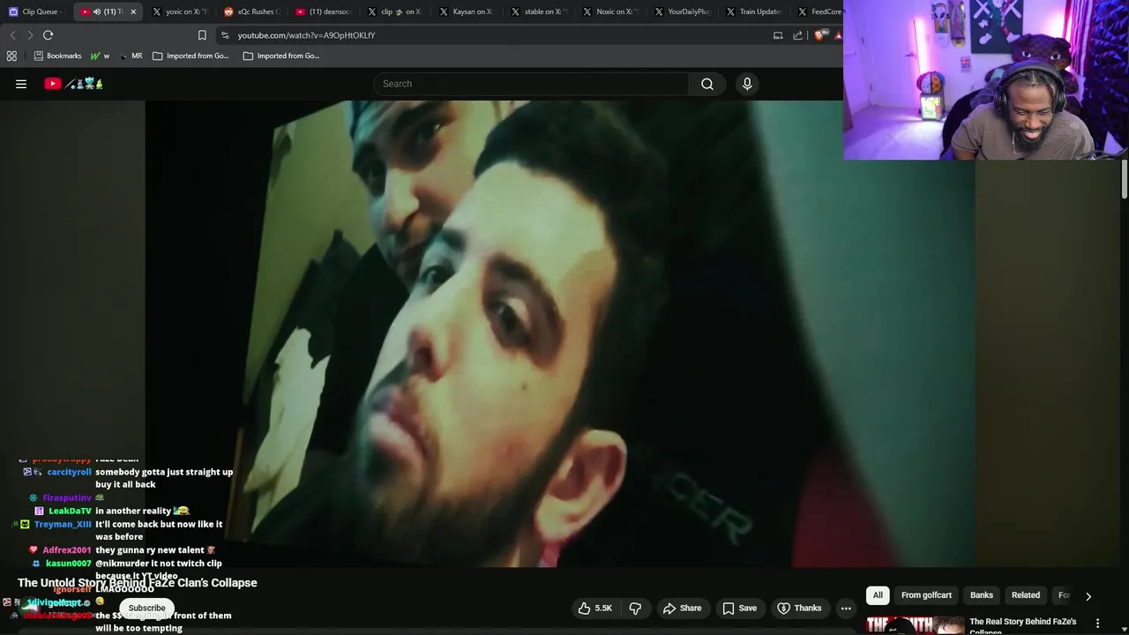Show more filter chips with arrow
Viewport: 1129px width, 635px height.
click(x=1088, y=596)
